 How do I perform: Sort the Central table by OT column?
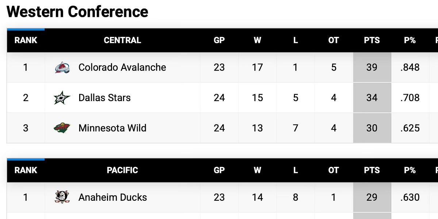click(333, 41)
